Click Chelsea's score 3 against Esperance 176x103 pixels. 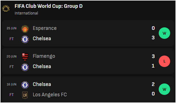coord(153,38)
